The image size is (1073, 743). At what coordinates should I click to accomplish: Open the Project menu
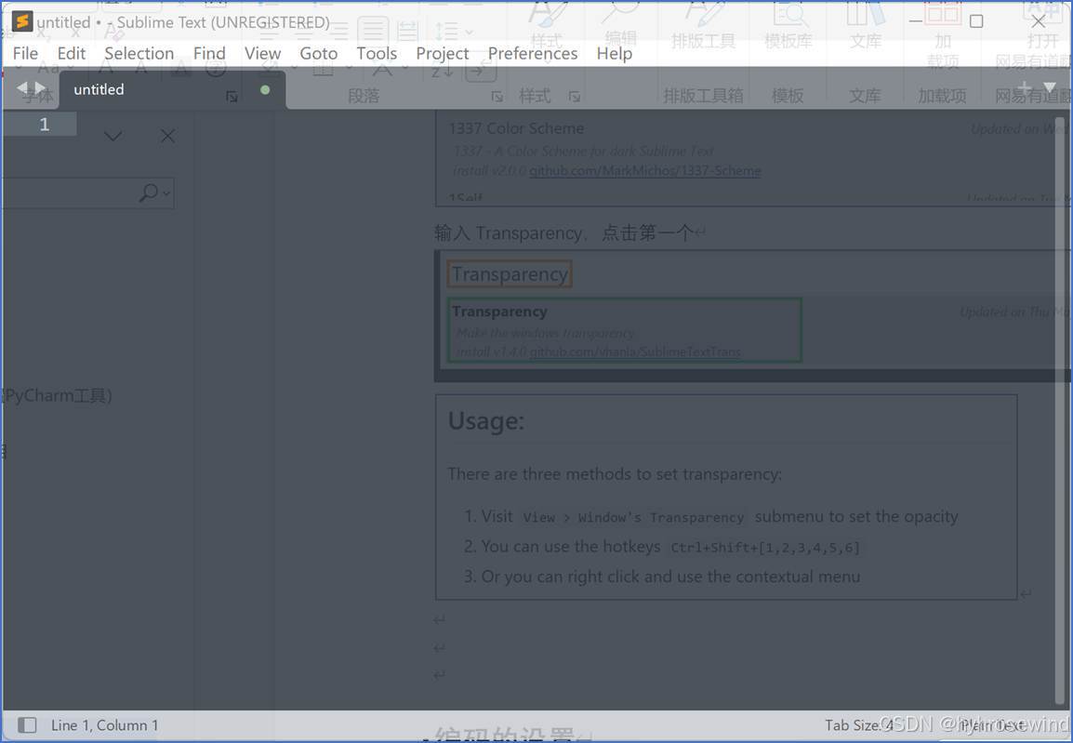tap(442, 53)
